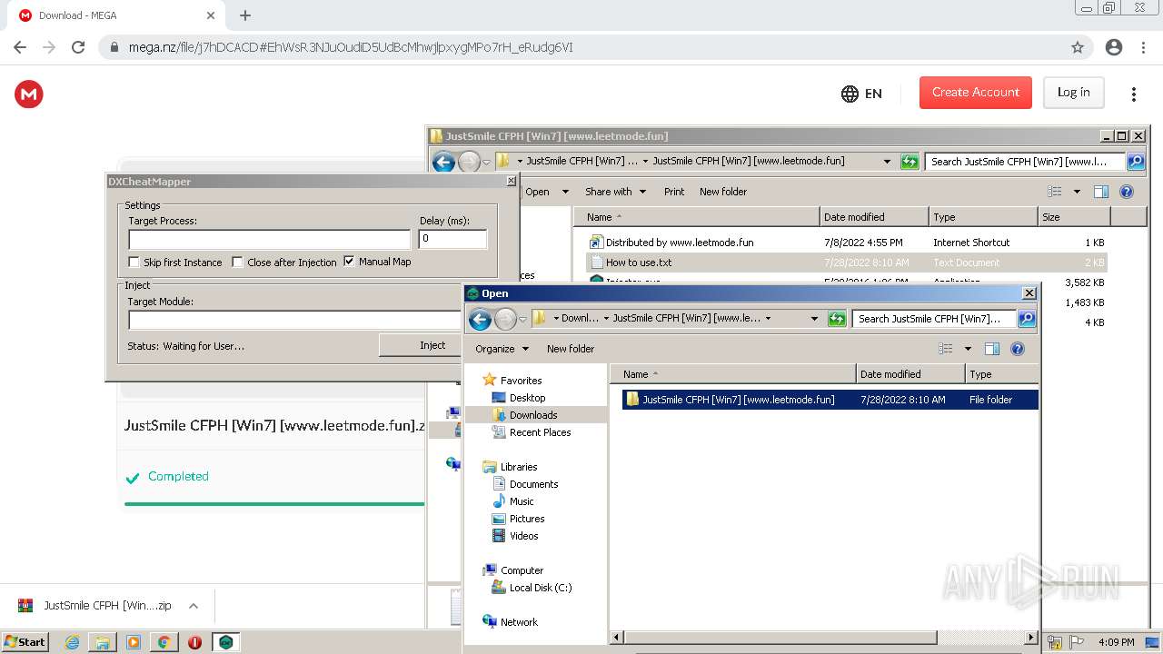
Task: Enable Skip first Instance checkbox
Action: point(134,263)
